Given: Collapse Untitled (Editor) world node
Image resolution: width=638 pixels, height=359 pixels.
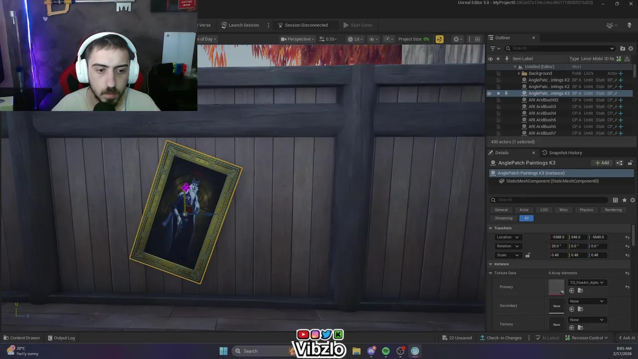Looking at the screenshot, I should click(x=515, y=67).
